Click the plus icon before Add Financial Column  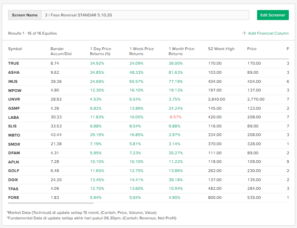tap(244, 33)
